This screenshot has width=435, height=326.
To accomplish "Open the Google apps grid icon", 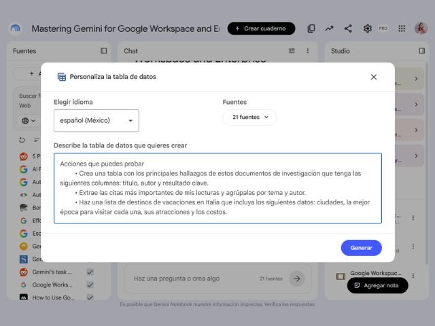I will (x=402, y=29).
